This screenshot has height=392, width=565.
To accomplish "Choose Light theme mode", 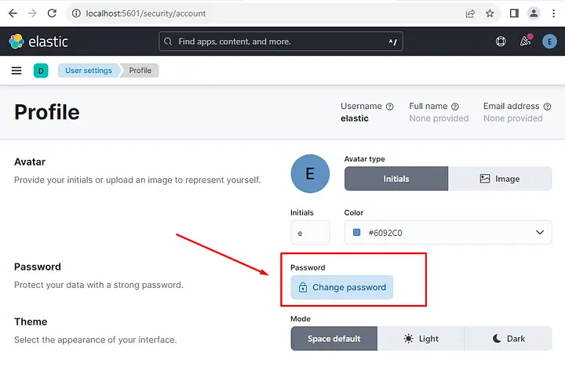I will 421,339.
